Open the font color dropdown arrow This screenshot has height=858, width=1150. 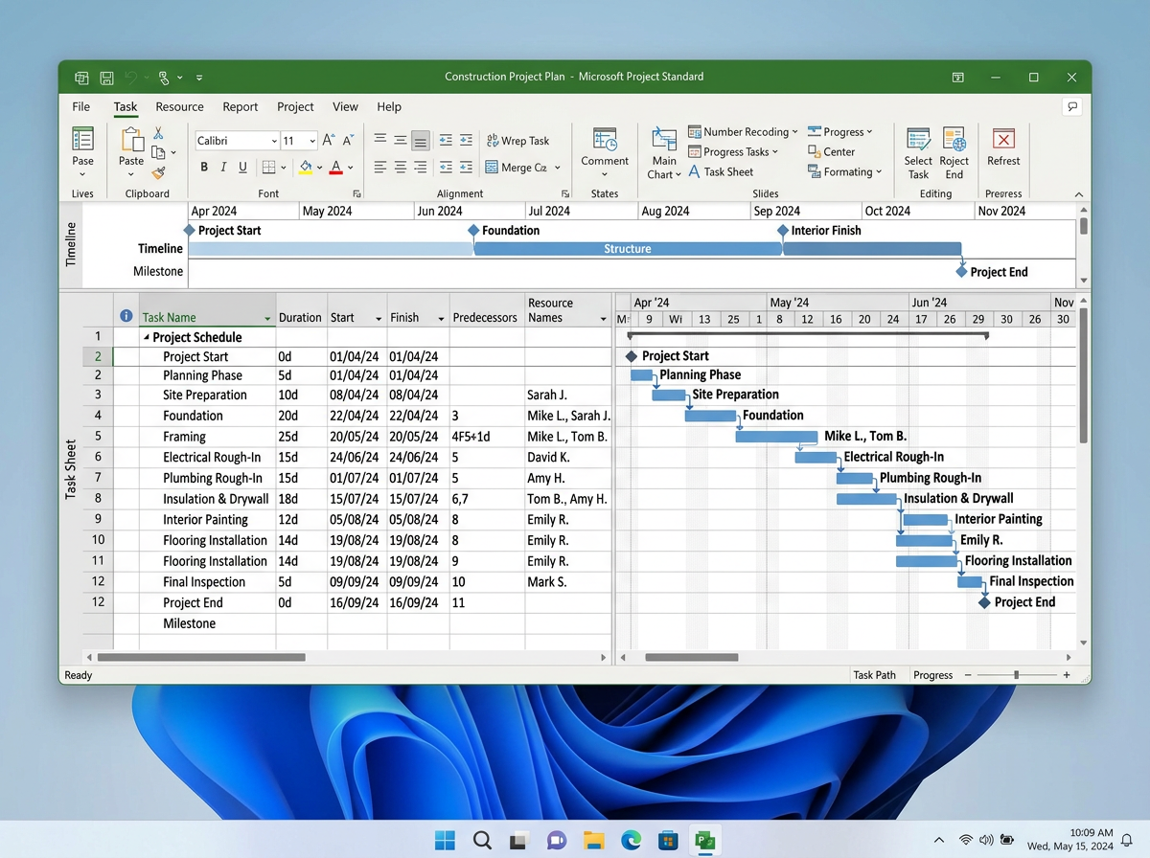pyautogui.click(x=350, y=168)
